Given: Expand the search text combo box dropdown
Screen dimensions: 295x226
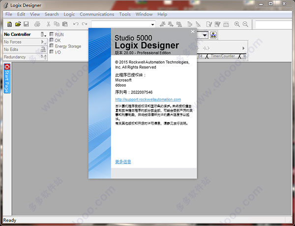Looking at the screenshot, I should click(x=152, y=25).
